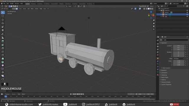This screenshot has width=189, height=106.
Task: Open the Global orientation dropdown
Action: [x=70, y=6]
